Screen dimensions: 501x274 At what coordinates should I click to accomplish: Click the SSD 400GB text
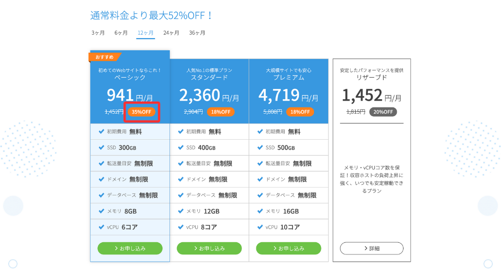tap(201, 148)
